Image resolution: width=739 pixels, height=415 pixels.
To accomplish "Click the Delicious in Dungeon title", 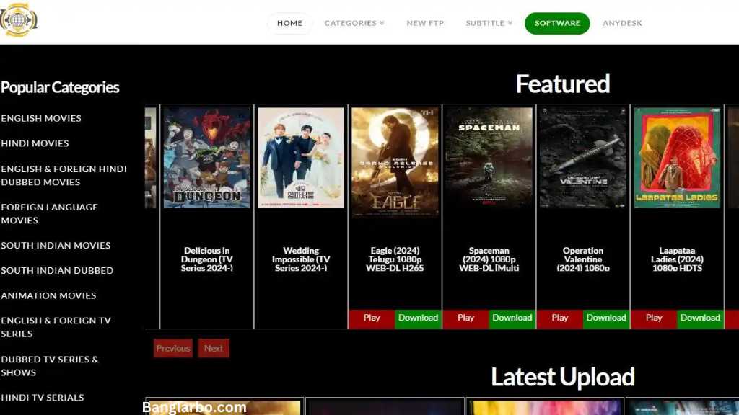I will coord(207,259).
